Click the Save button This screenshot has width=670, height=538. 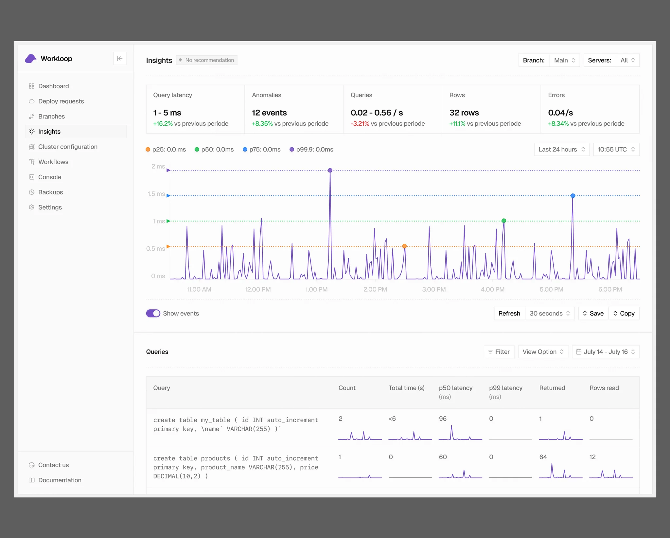(x=593, y=314)
